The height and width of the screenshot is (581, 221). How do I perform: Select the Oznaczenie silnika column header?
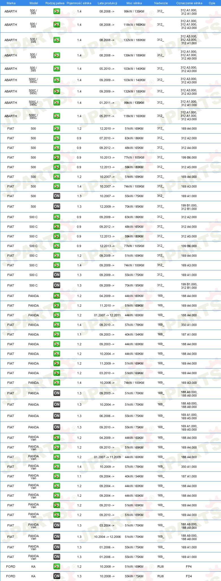coord(189,3)
